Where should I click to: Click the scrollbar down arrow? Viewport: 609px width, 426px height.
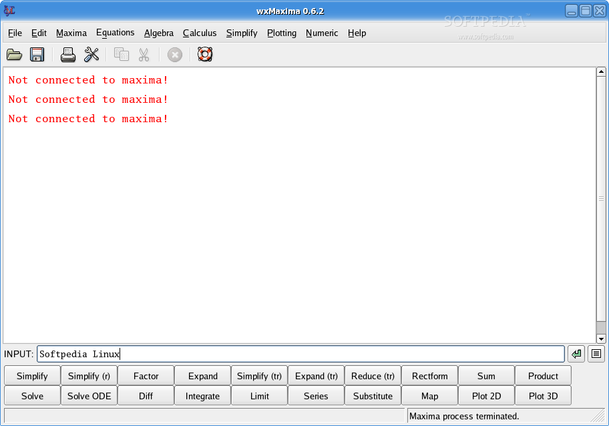coord(601,339)
